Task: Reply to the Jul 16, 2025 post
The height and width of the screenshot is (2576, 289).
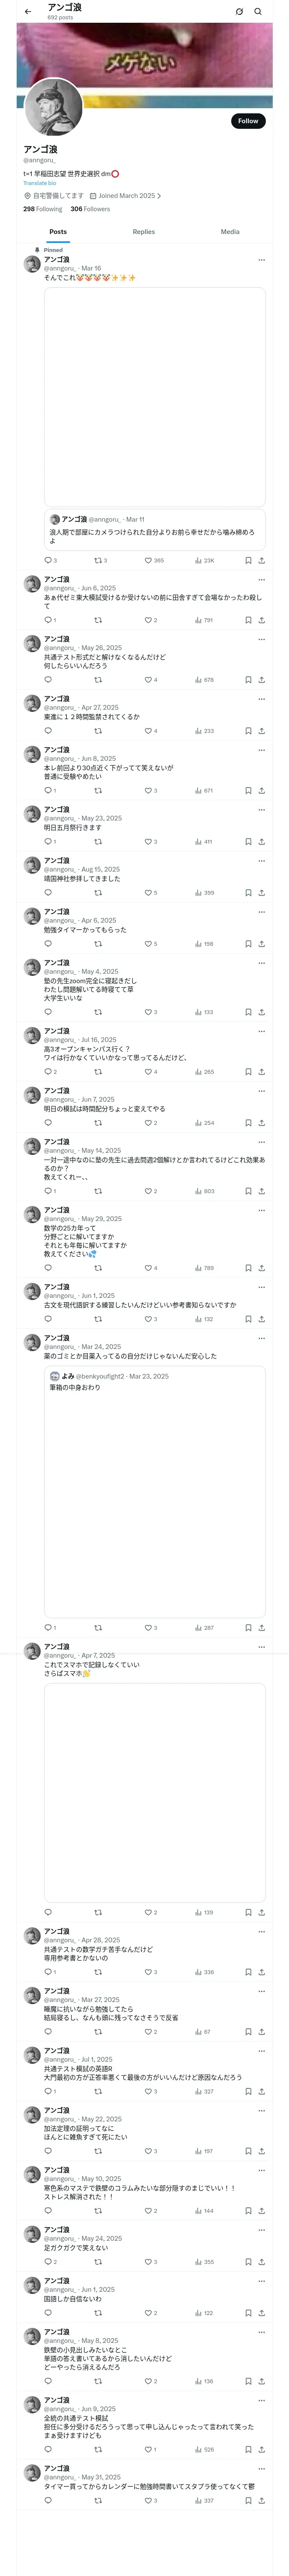Action: [x=48, y=1072]
